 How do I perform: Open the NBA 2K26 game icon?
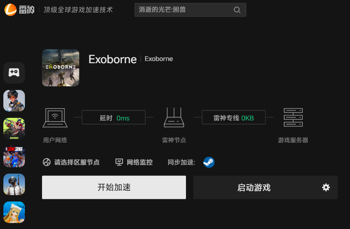coord(14,157)
